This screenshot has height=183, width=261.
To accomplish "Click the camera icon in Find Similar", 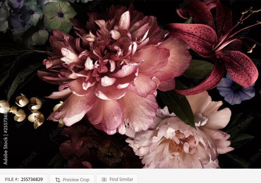I will [104, 179].
